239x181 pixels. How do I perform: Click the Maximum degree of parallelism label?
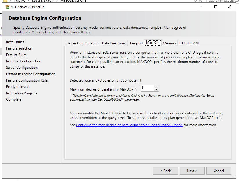coord(103,89)
